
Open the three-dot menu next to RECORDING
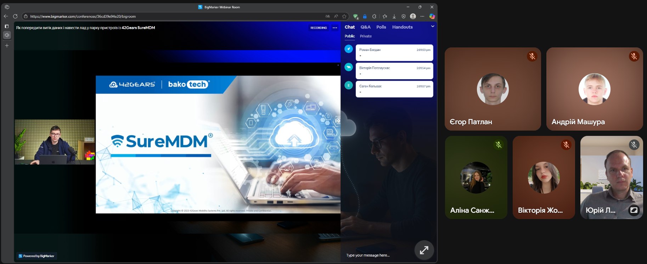pos(335,28)
